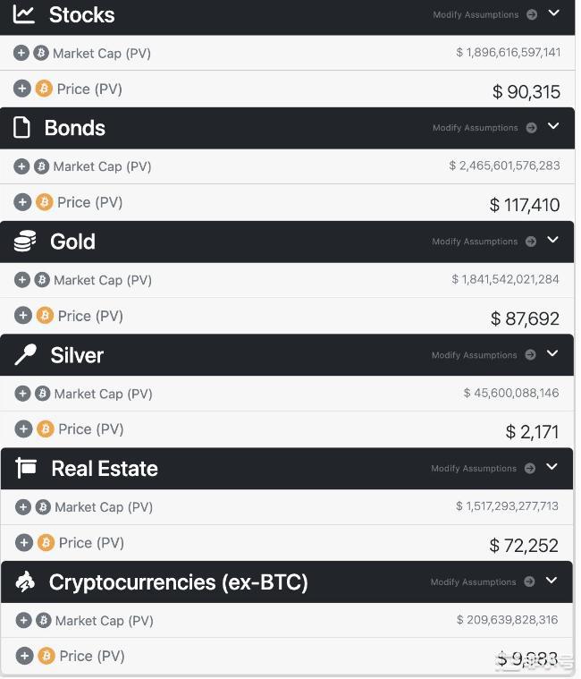Click the Bonds document icon
This screenshot has height=679, width=581.
pos(22,128)
